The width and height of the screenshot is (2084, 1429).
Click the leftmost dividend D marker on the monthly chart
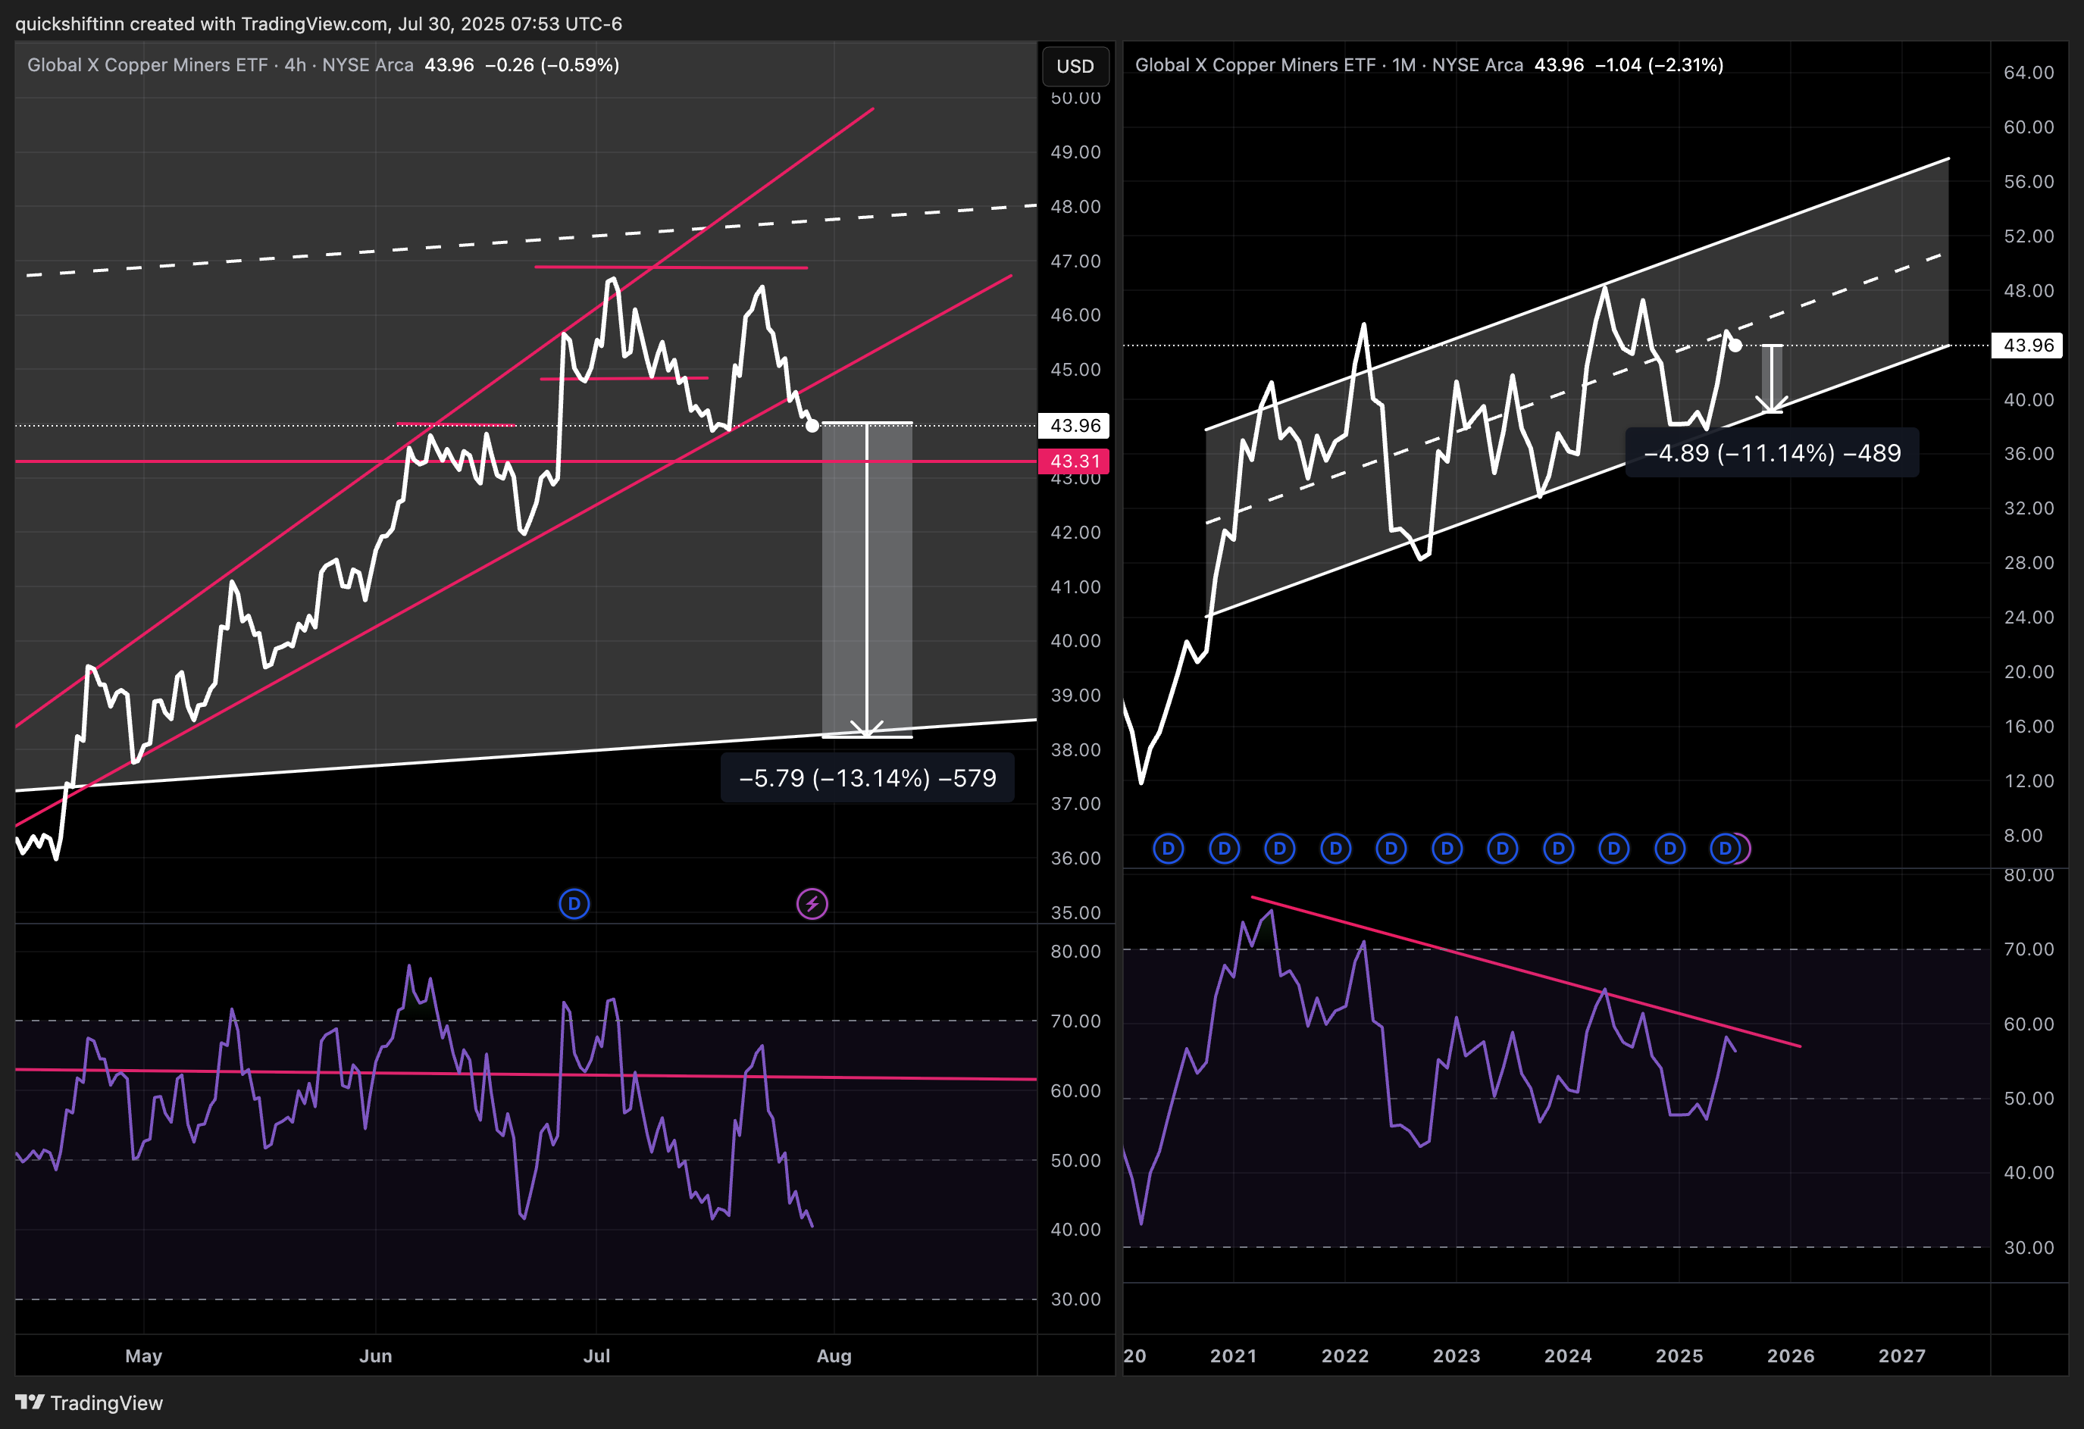click(x=1169, y=848)
